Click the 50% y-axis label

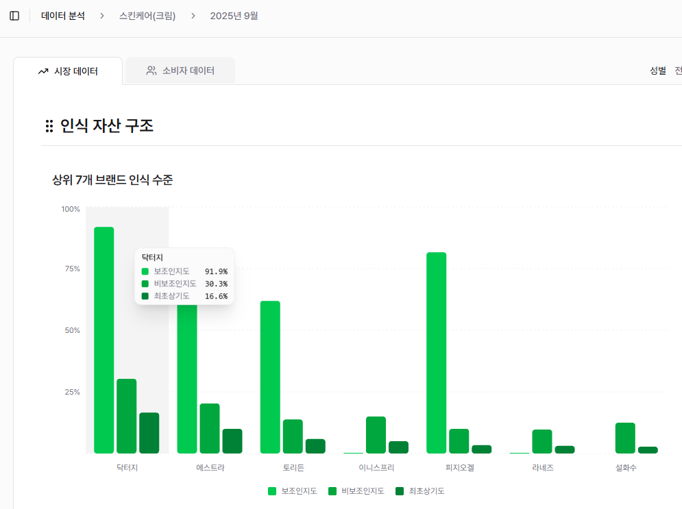click(x=72, y=330)
